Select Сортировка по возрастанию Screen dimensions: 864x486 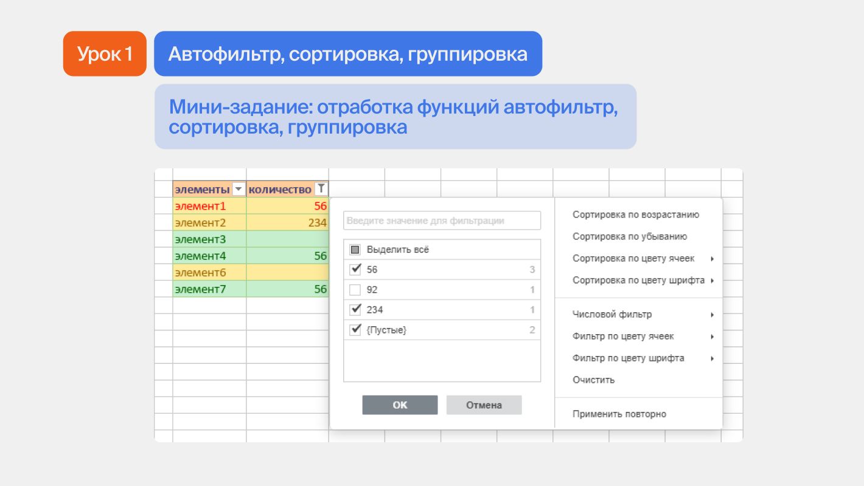pos(635,214)
